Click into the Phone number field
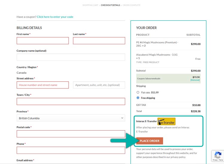The height and width of the screenshot is (164, 224). [x=71, y=150]
